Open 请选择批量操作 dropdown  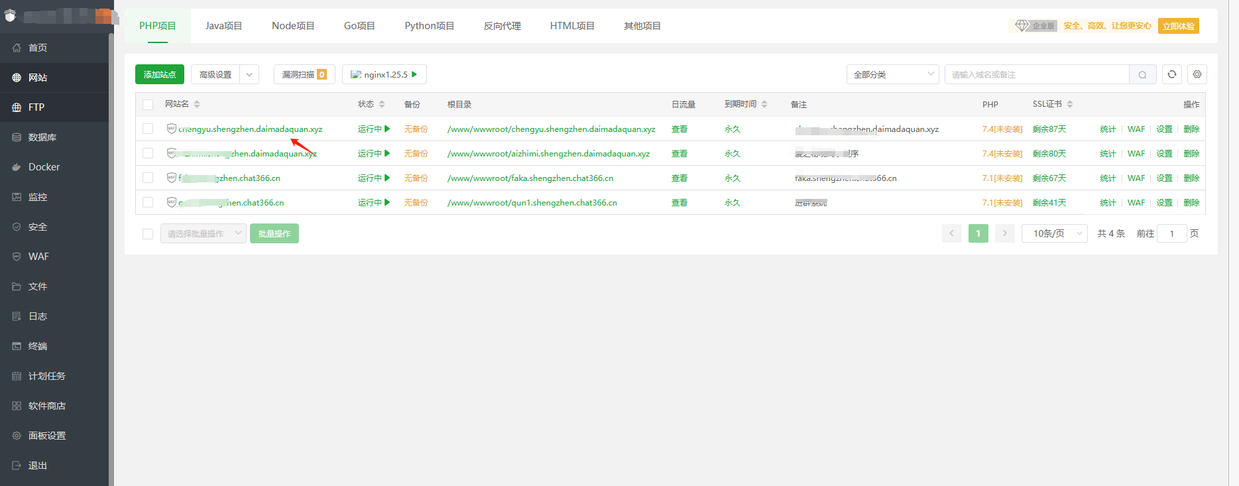point(204,233)
